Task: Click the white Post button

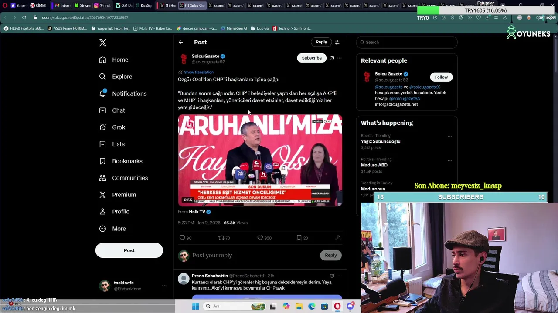Action: 129,250
